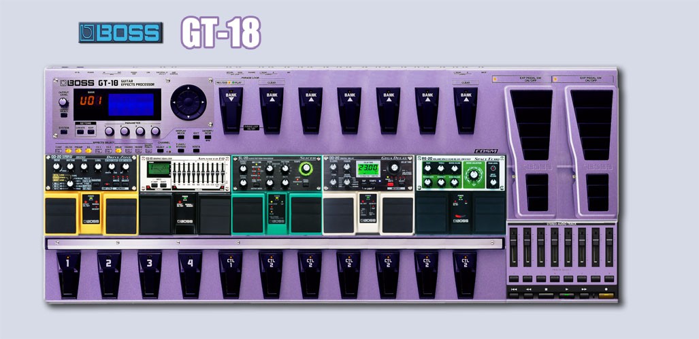This screenshot has height=339, width=699.
Task: Click the Slicer green tempo knob
Action: 306,168
